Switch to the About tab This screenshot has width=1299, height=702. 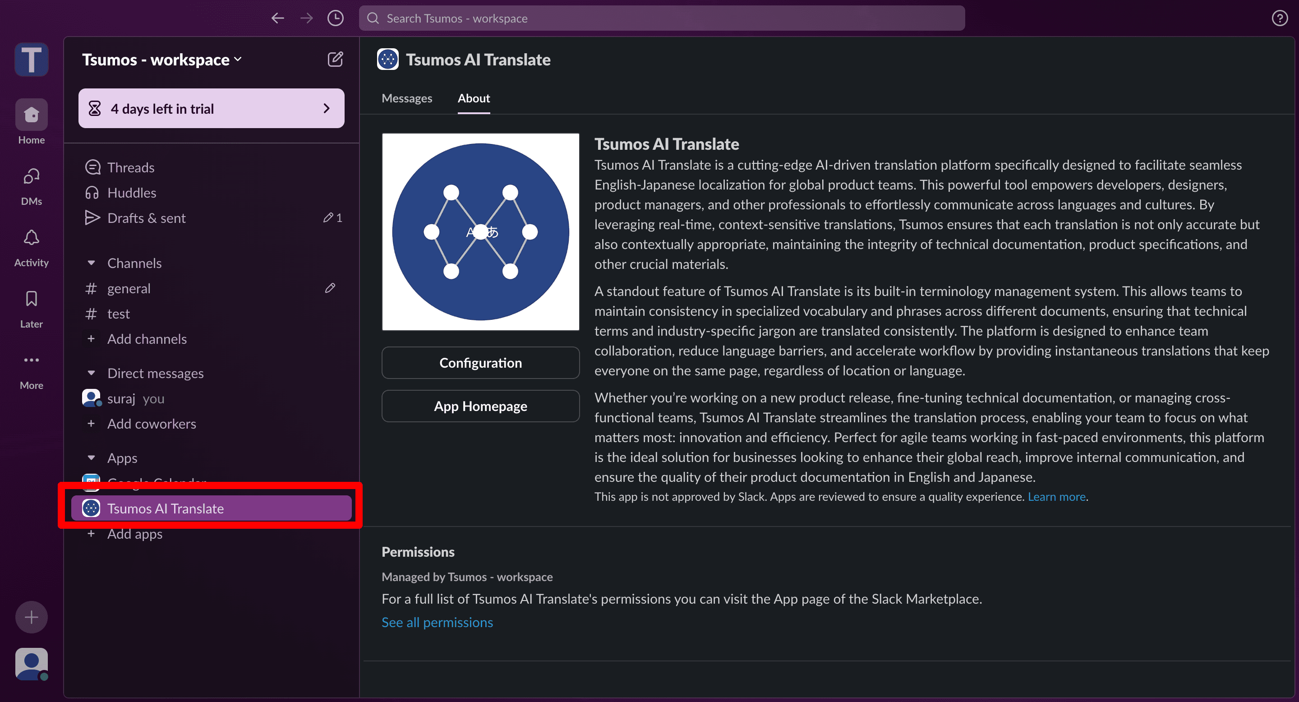[x=474, y=98]
